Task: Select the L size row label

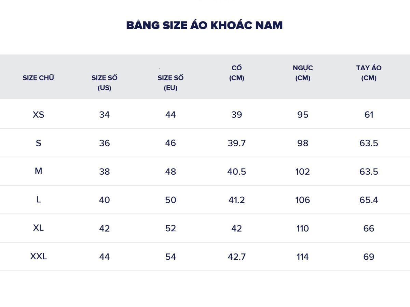Action: point(39,200)
